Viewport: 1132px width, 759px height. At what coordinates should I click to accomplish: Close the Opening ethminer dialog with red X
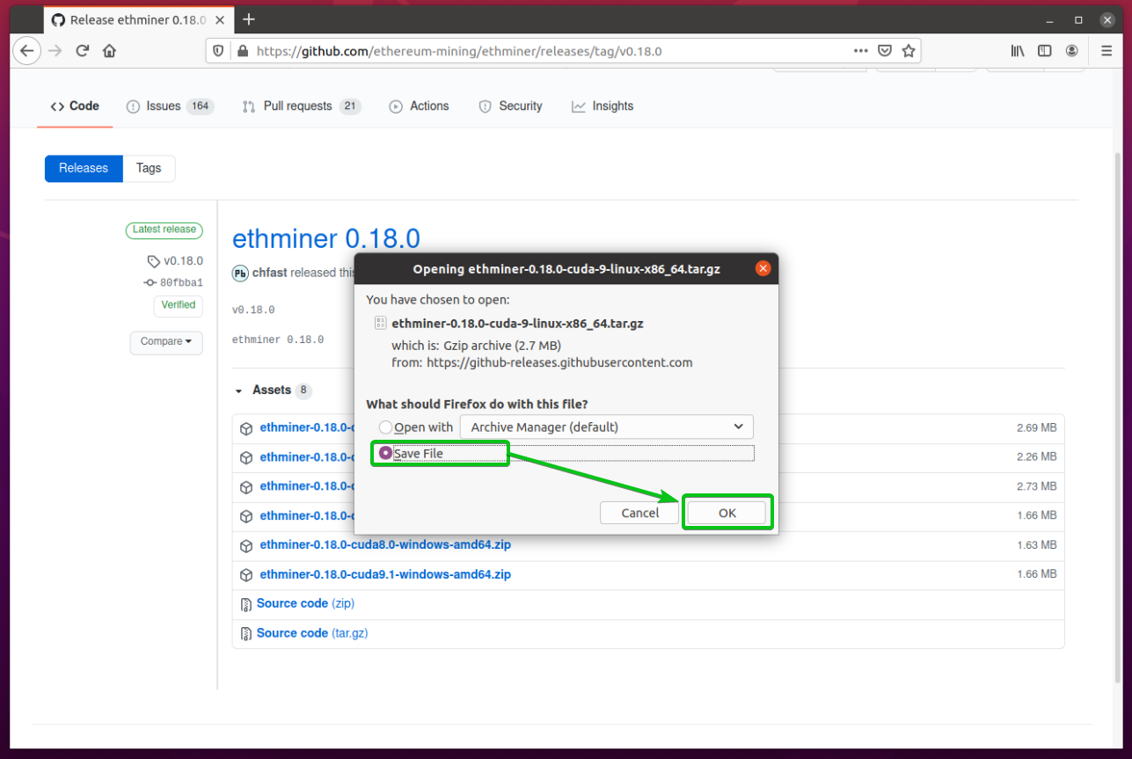point(763,269)
